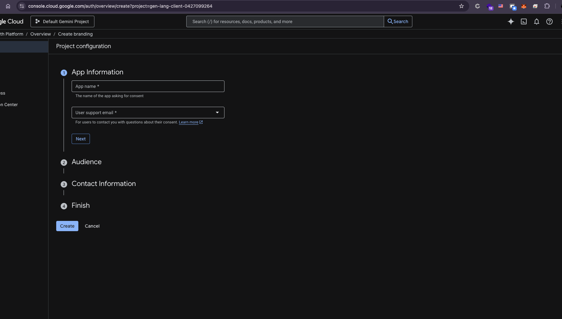The image size is (562, 319).
Task: Open the notifications bell
Action: (536, 21)
